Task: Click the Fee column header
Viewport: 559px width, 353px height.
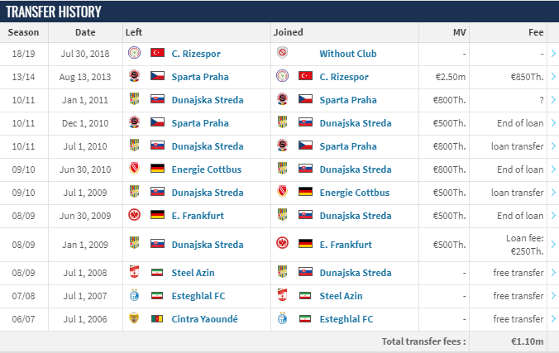Action: 536,32
